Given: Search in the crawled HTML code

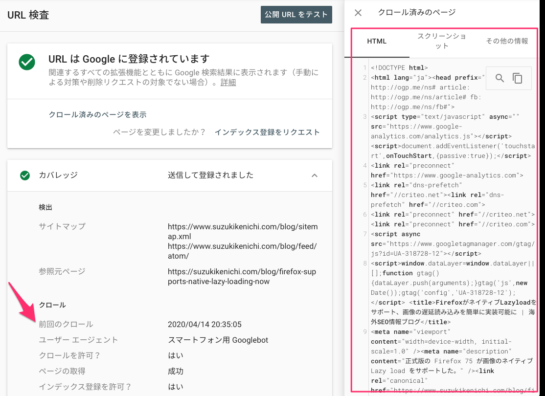Looking at the screenshot, I should [500, 78].
